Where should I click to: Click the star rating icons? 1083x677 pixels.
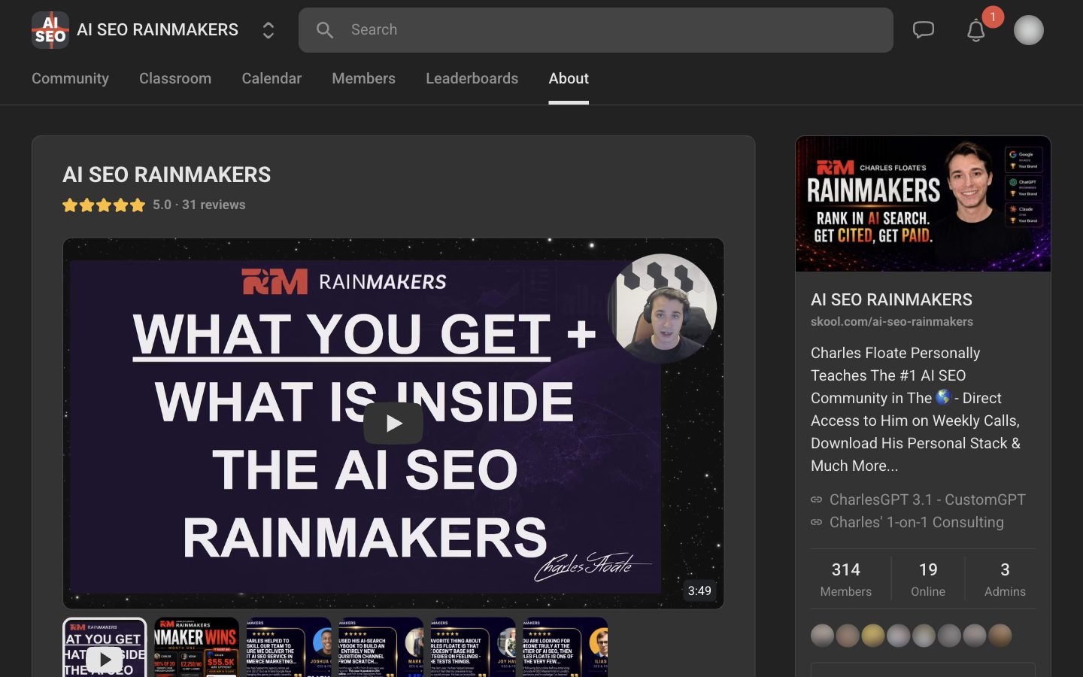[x=104, y=205]
